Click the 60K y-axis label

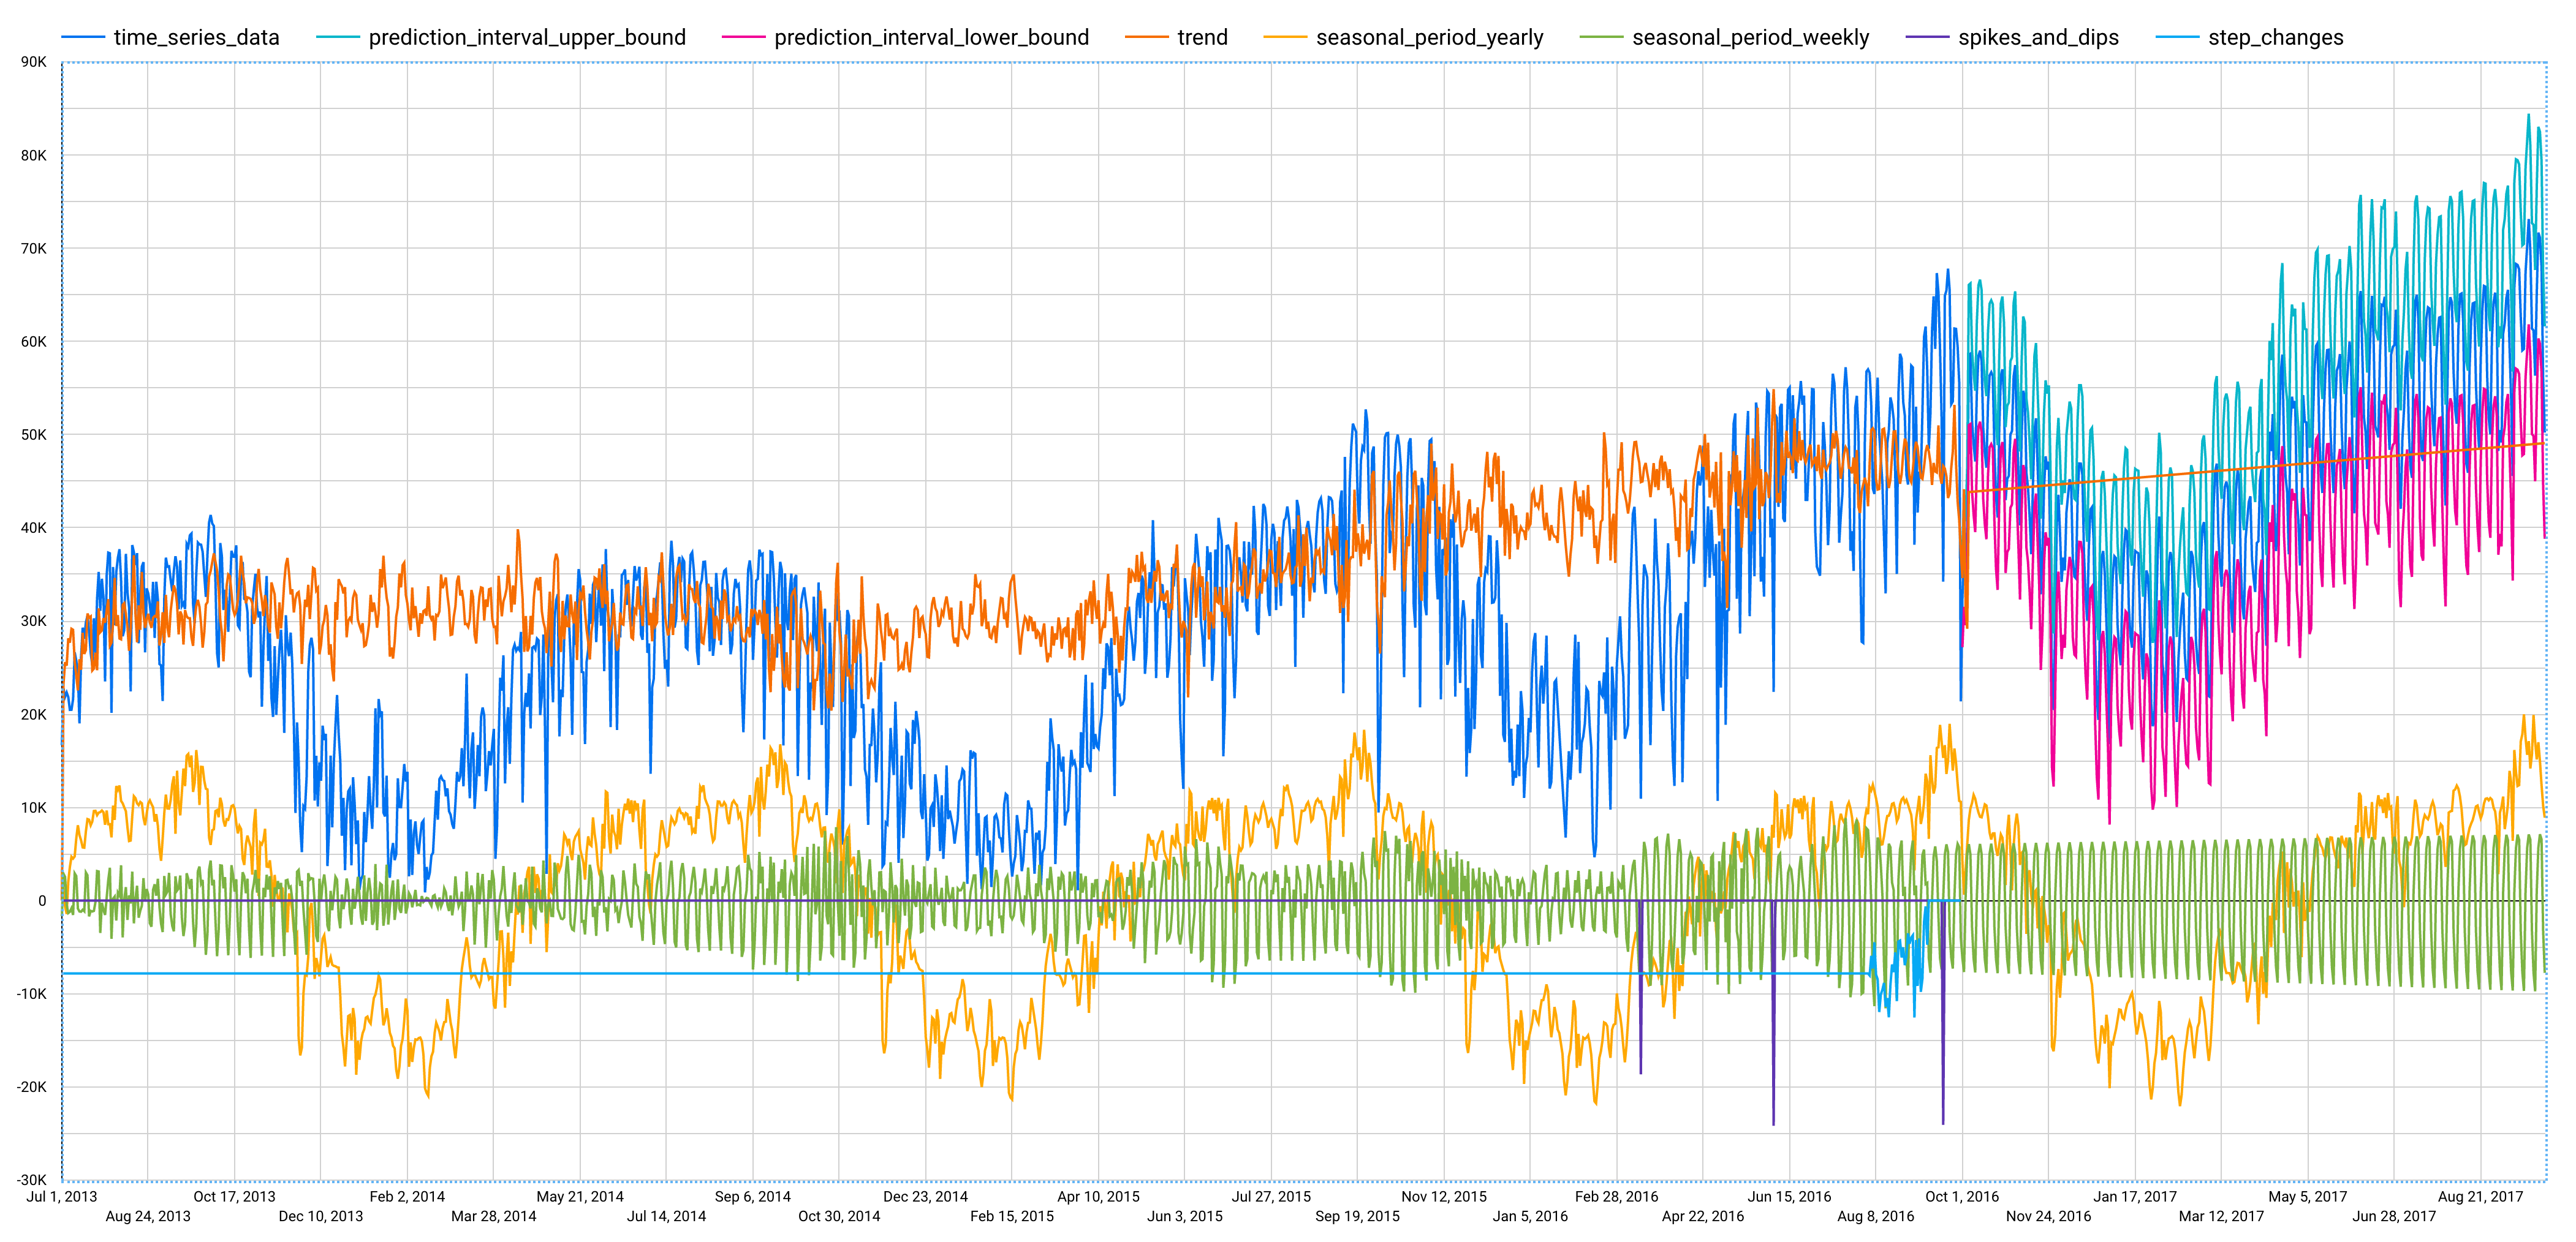point(34,342)
